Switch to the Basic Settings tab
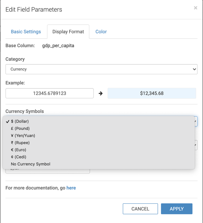The image size is (203, 223). pyautogui.click(x=26, y=32)
